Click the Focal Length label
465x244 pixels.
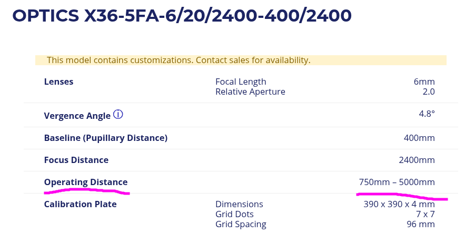pos(241,82)
